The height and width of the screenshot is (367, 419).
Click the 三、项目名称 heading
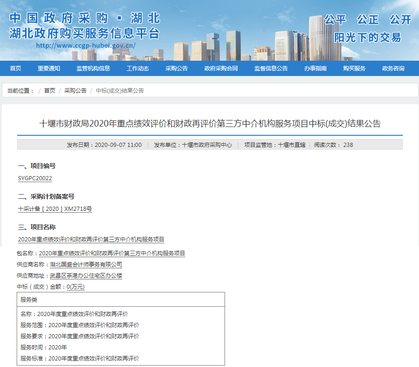pyautogui.click(x=37, y=227)
